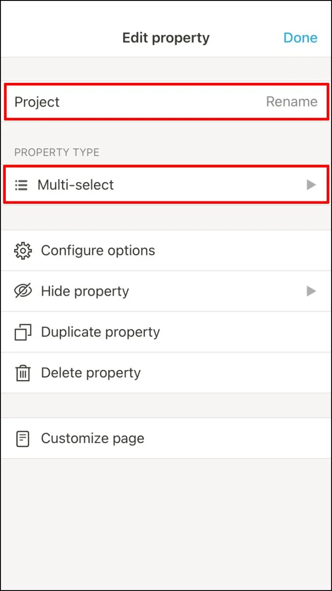Click the Multi-select list icon
The height and width of the screenshot is (591, 332).
tap(21, 184)
